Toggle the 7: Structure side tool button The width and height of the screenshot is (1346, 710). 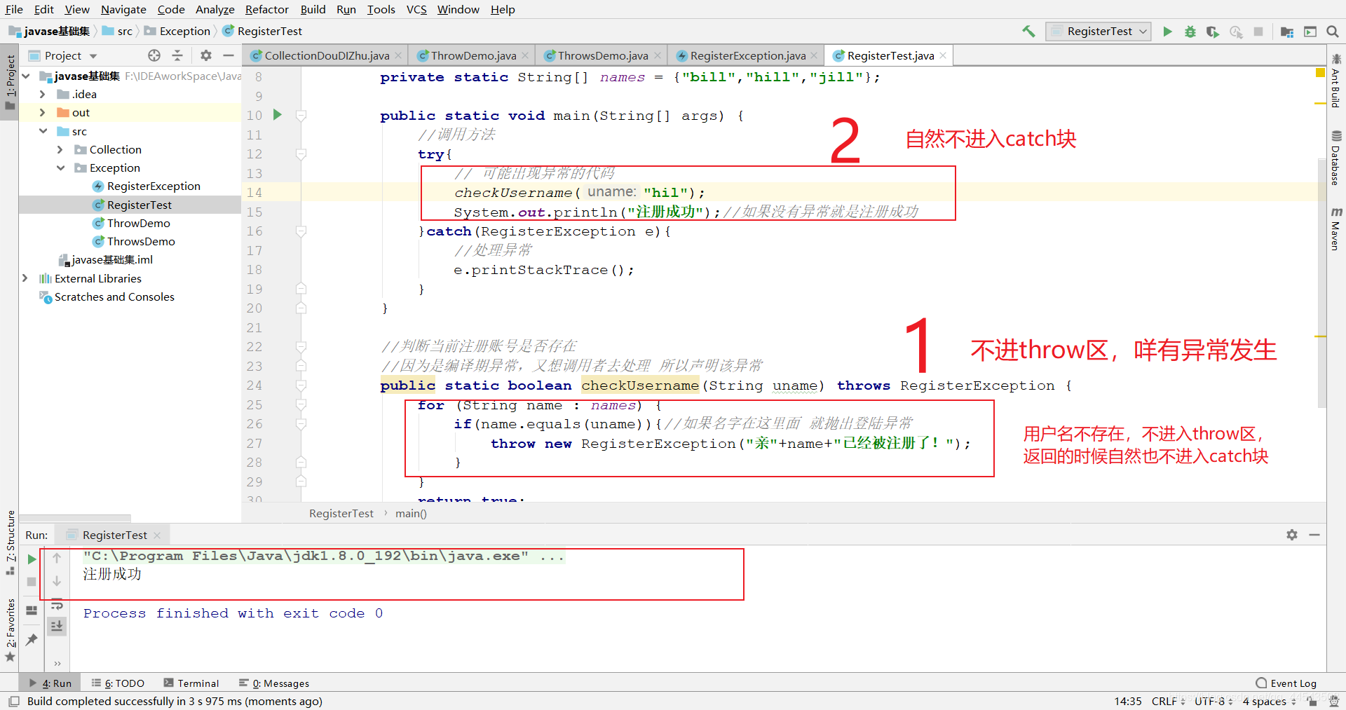10,542
